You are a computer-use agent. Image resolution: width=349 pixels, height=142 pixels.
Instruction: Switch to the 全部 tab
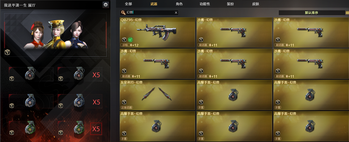coord(128,4)
